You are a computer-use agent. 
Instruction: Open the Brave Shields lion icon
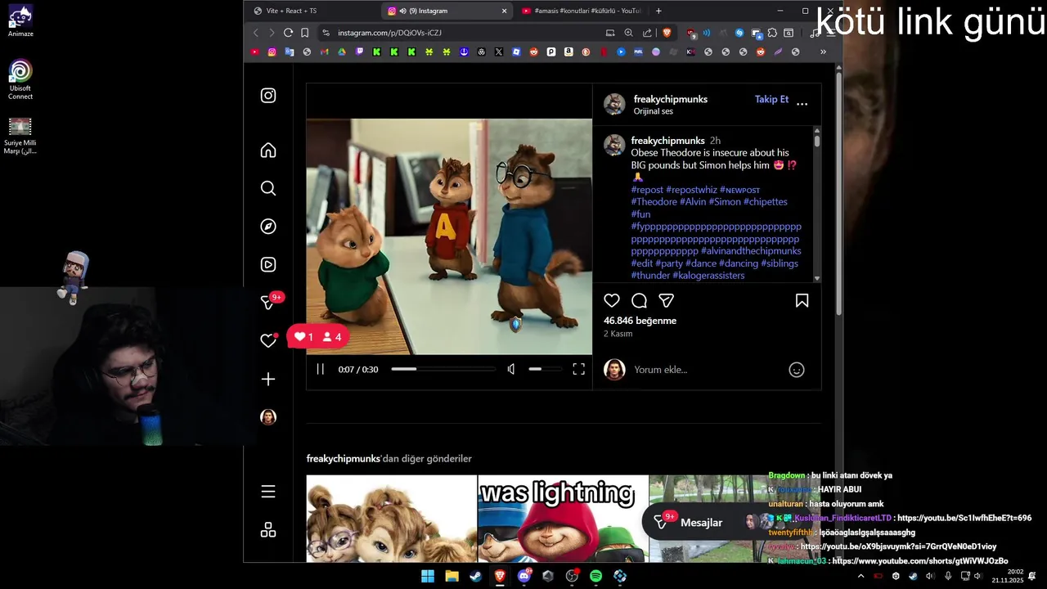pos(667,33)
